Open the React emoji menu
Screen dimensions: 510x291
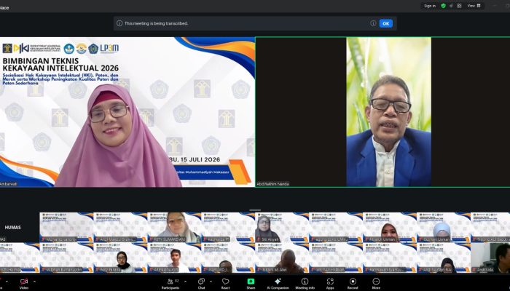225,283
